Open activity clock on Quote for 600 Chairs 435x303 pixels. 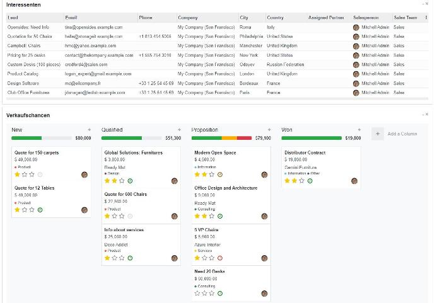coord(130,216)
